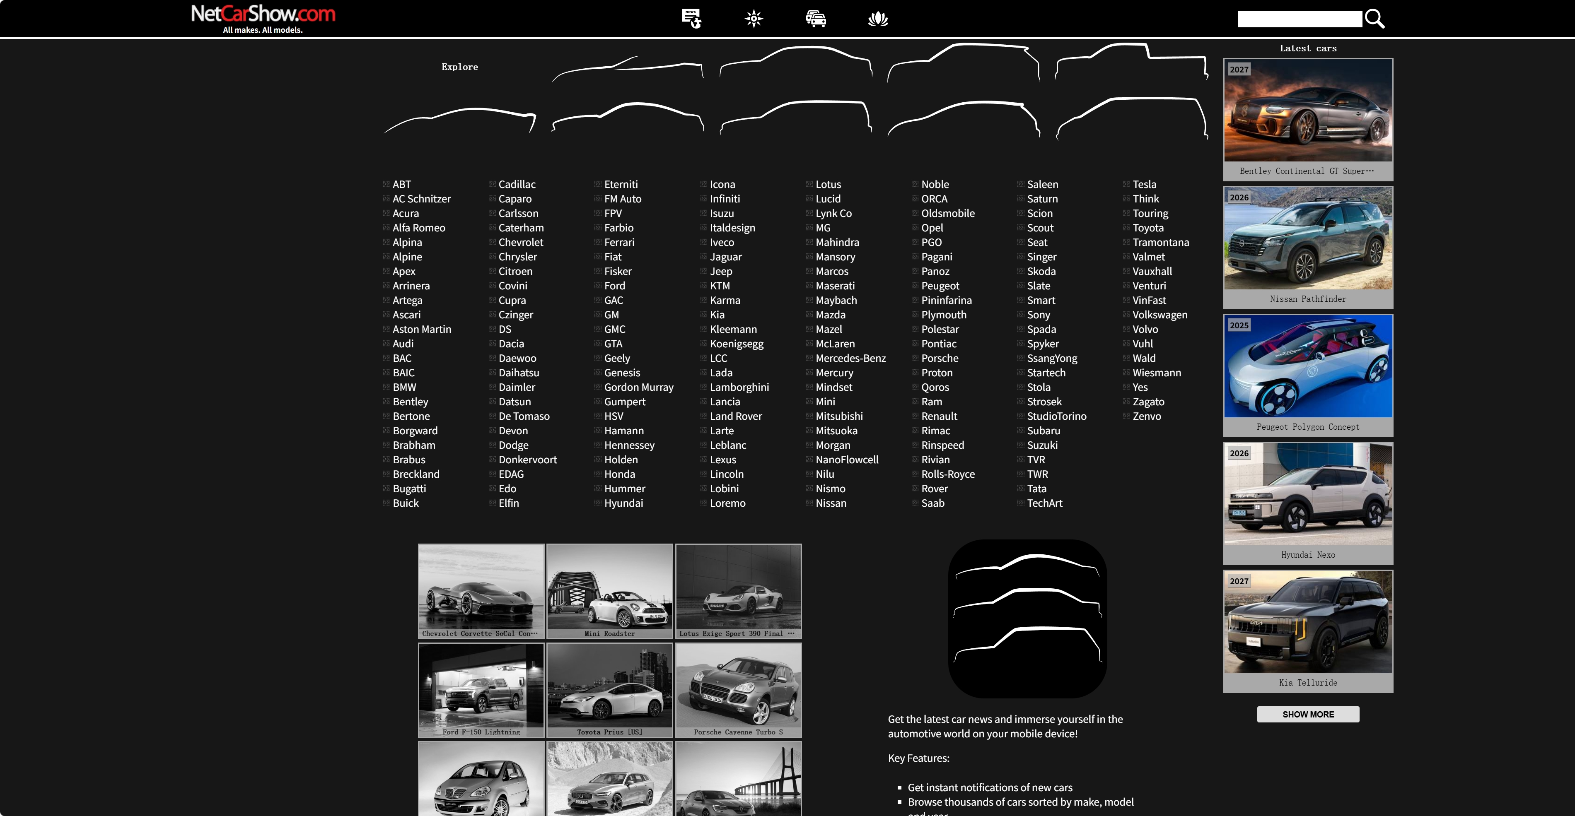Screen dimensions: 1575x816
Task: Select Zenvo from the makes list
Action: click(1146, 416)
